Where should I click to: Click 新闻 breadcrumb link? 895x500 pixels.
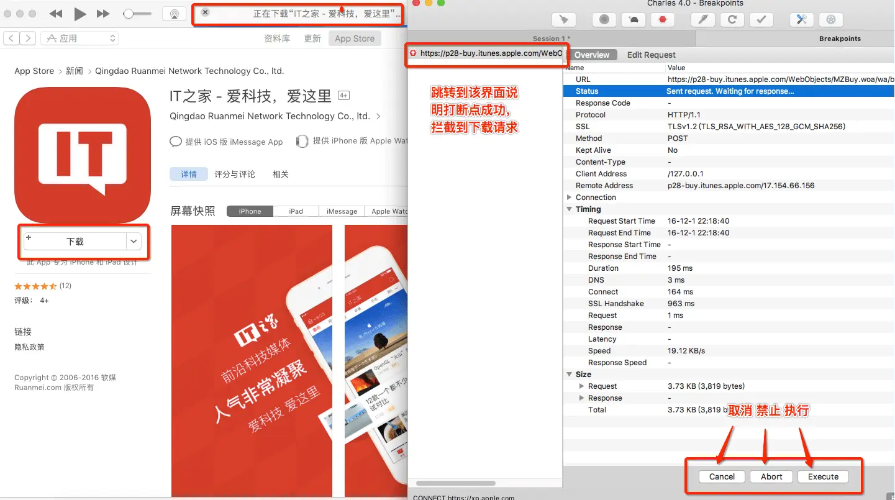tap(75, 71)
